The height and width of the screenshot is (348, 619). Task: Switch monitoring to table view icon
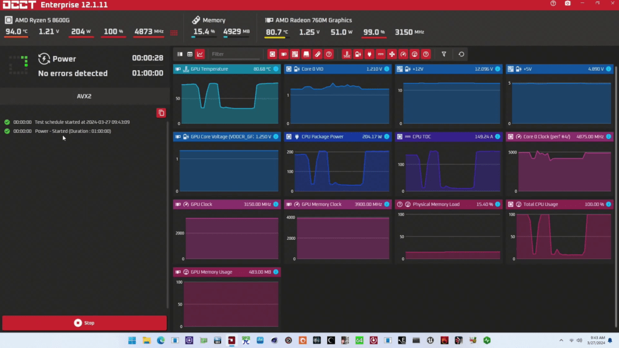[190, 54]
